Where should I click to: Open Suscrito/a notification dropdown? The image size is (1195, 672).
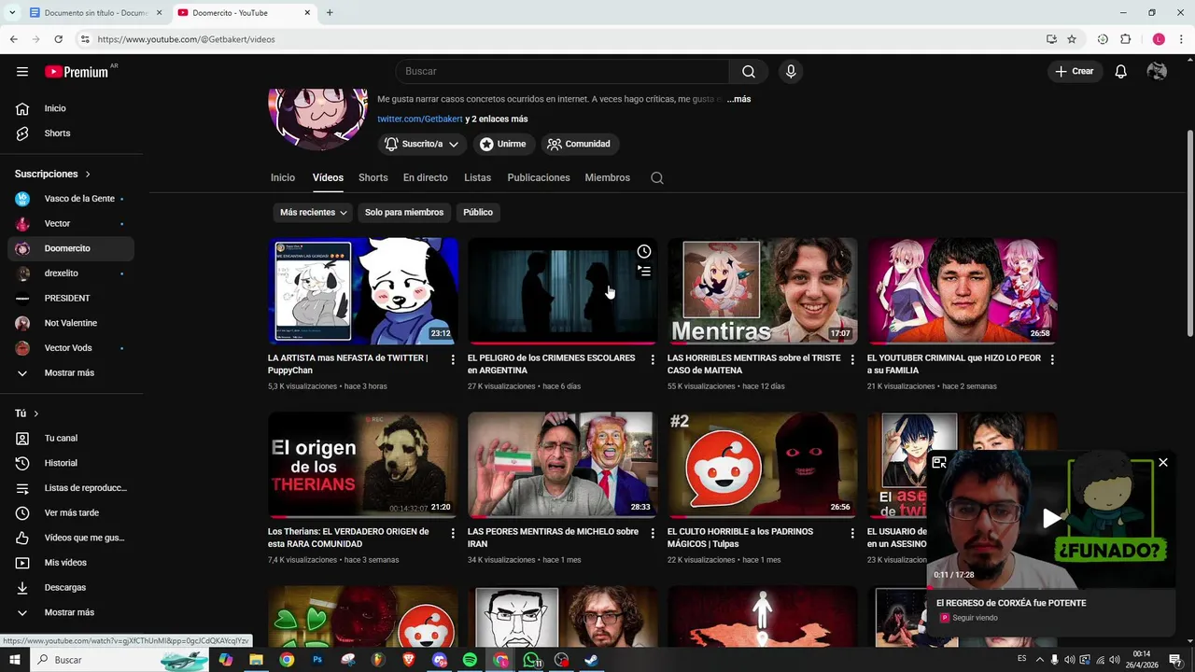click(422, 144)
